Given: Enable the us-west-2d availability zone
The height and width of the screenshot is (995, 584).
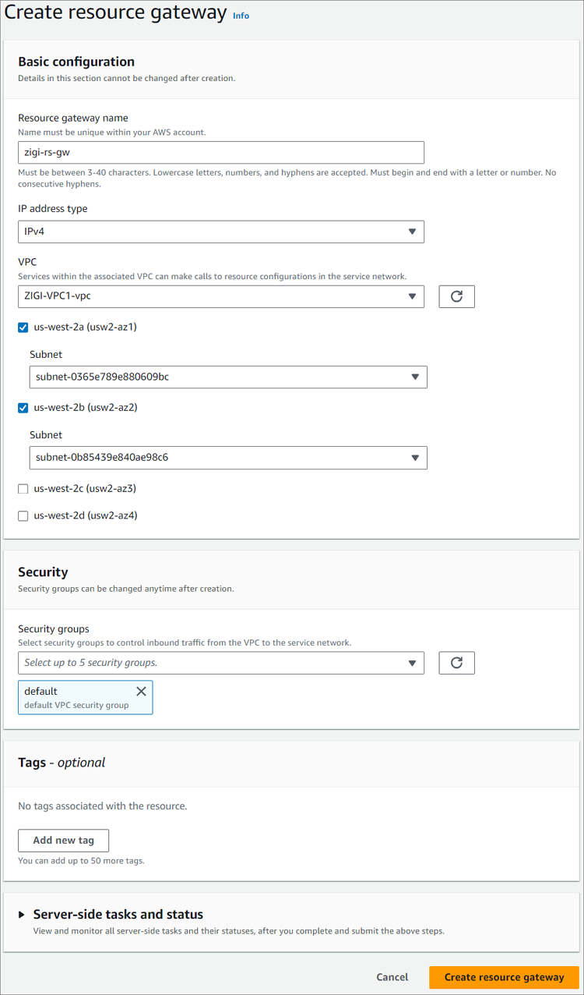Looking at the screenshot, I should (x=23, y=516).
